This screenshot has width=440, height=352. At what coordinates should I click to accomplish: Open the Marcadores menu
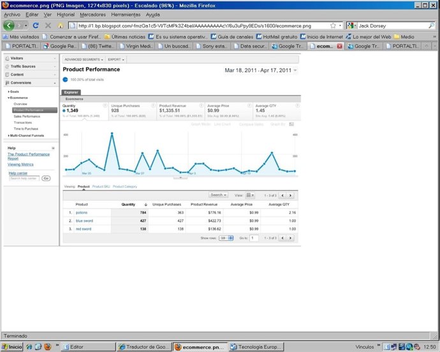(92, 15)
